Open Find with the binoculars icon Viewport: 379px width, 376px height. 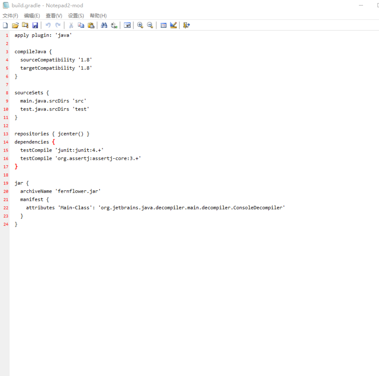tap(104, 25)
